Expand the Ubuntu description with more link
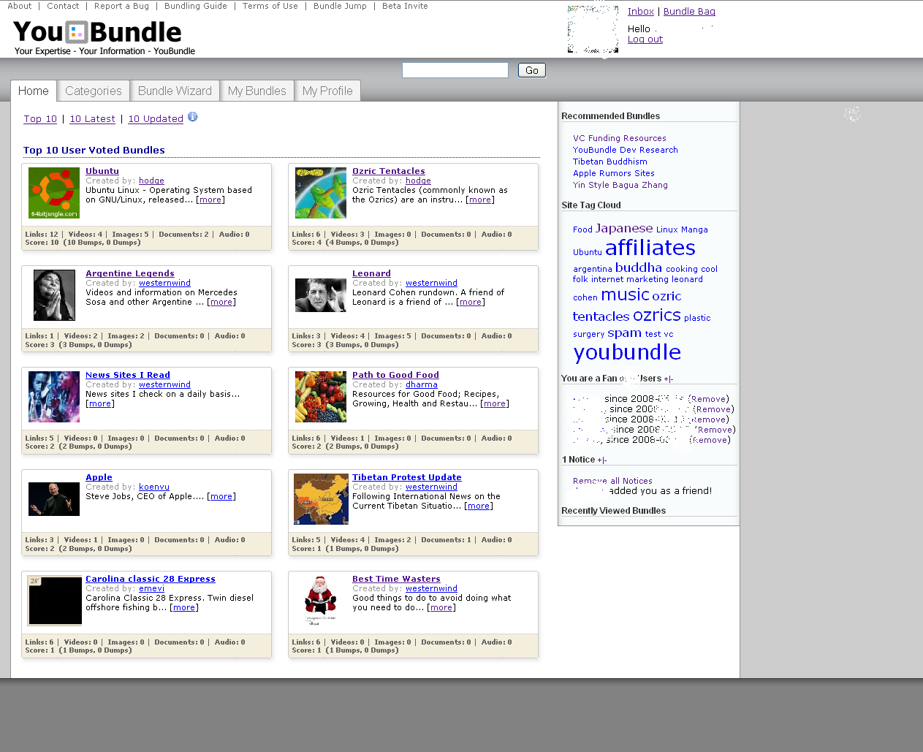923x752 pixels. (x=210, y=200)
